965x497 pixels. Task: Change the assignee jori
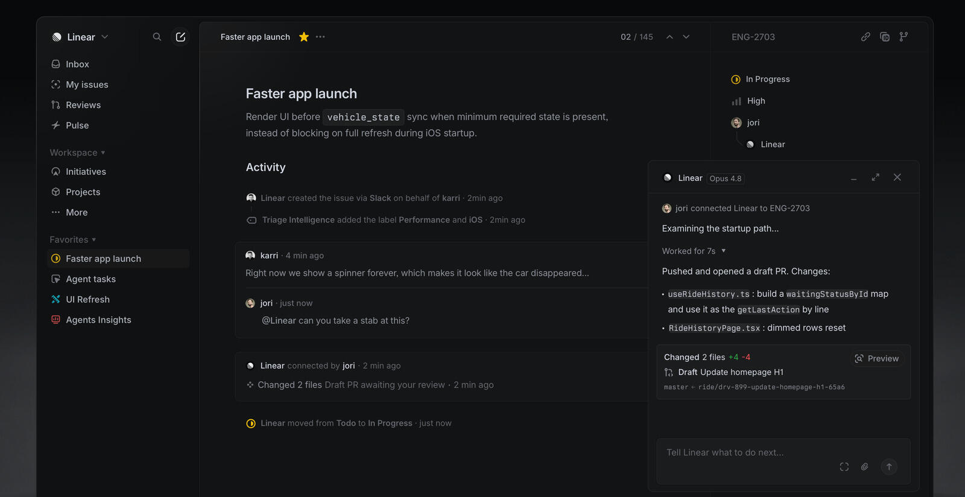click(x=745, y=122)
